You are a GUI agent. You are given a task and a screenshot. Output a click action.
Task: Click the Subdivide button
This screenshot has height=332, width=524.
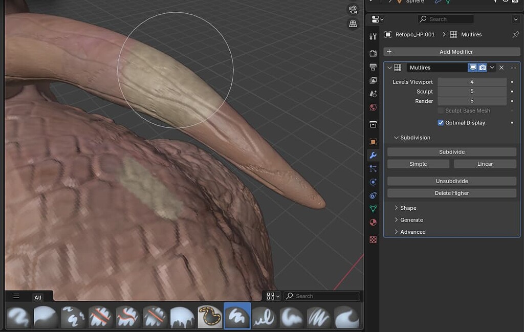click(x=452, y=152)
